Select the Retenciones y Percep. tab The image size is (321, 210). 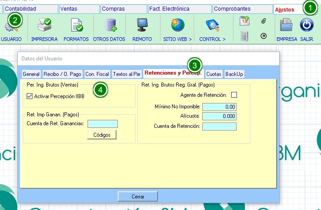pyautogui.click(x=173, y=73)
